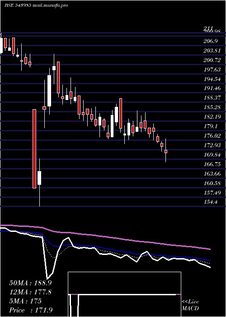Select the 188.37 price axis label
The image size is (226, 317).
(212, 98)
